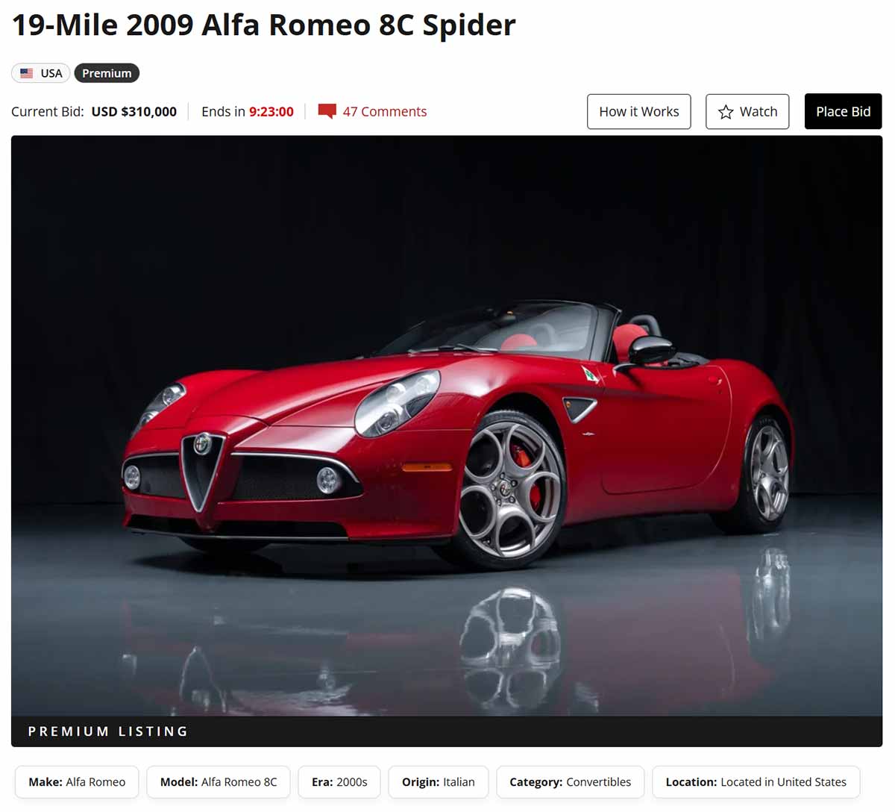Click the star icon in Watch button

726,112
